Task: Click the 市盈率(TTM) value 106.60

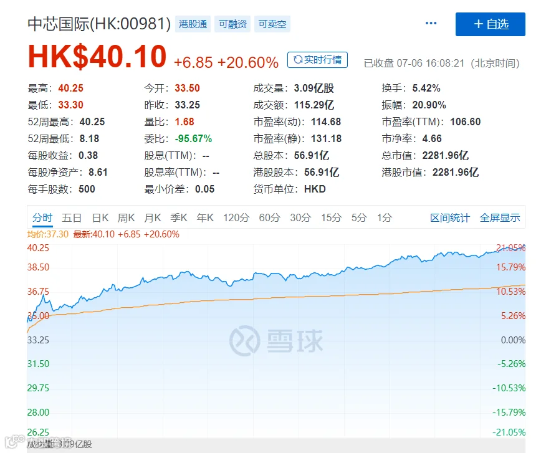Action: [465, 122]
